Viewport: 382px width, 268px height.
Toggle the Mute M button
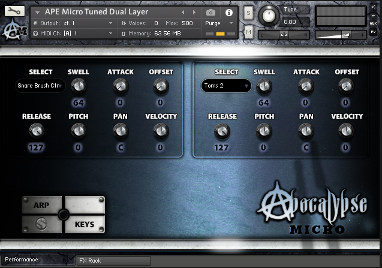248,31
